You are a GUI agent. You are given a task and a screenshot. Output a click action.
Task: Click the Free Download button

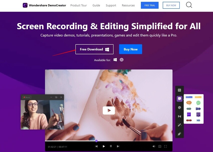[x=94, y=49]
